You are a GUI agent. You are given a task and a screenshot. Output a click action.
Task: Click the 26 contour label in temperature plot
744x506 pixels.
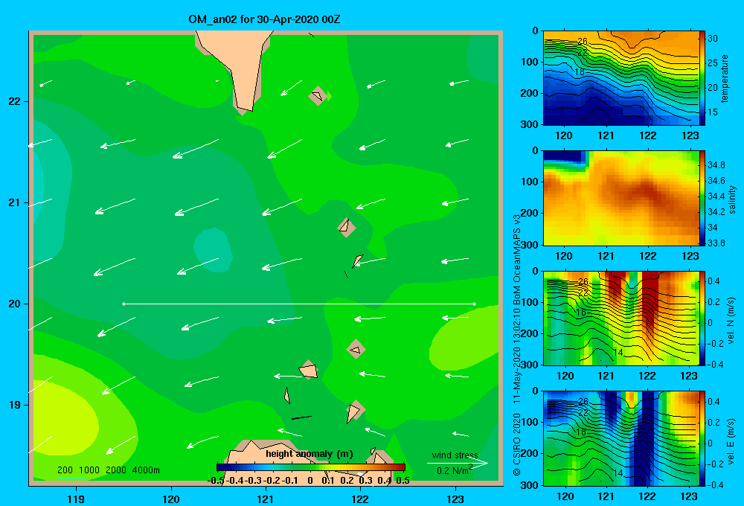583,42
